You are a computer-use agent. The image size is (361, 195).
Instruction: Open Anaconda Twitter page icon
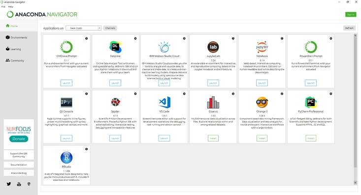[x=9, y=184]
